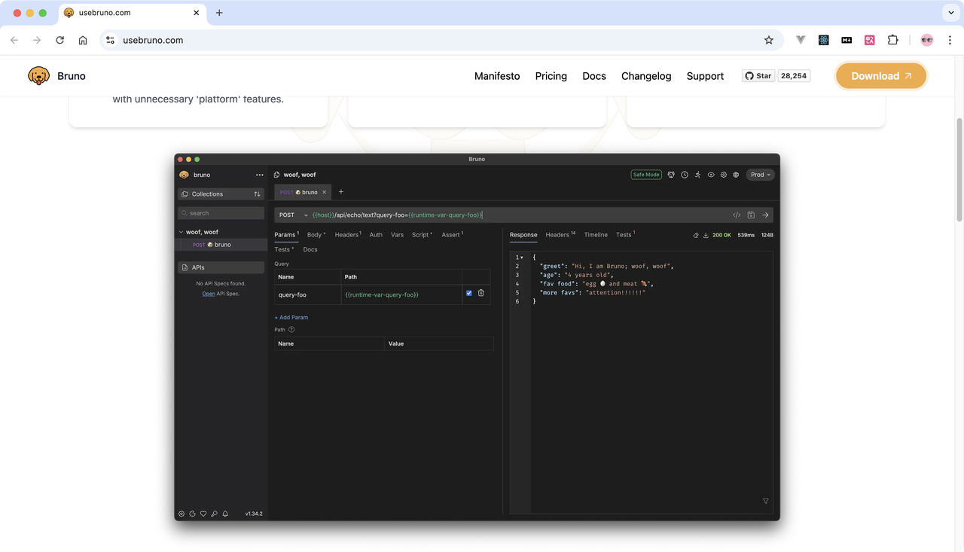Viewport: 964px width, 552px height.
Task: Open the Docs tab
Action: click(x=310, y=249)
